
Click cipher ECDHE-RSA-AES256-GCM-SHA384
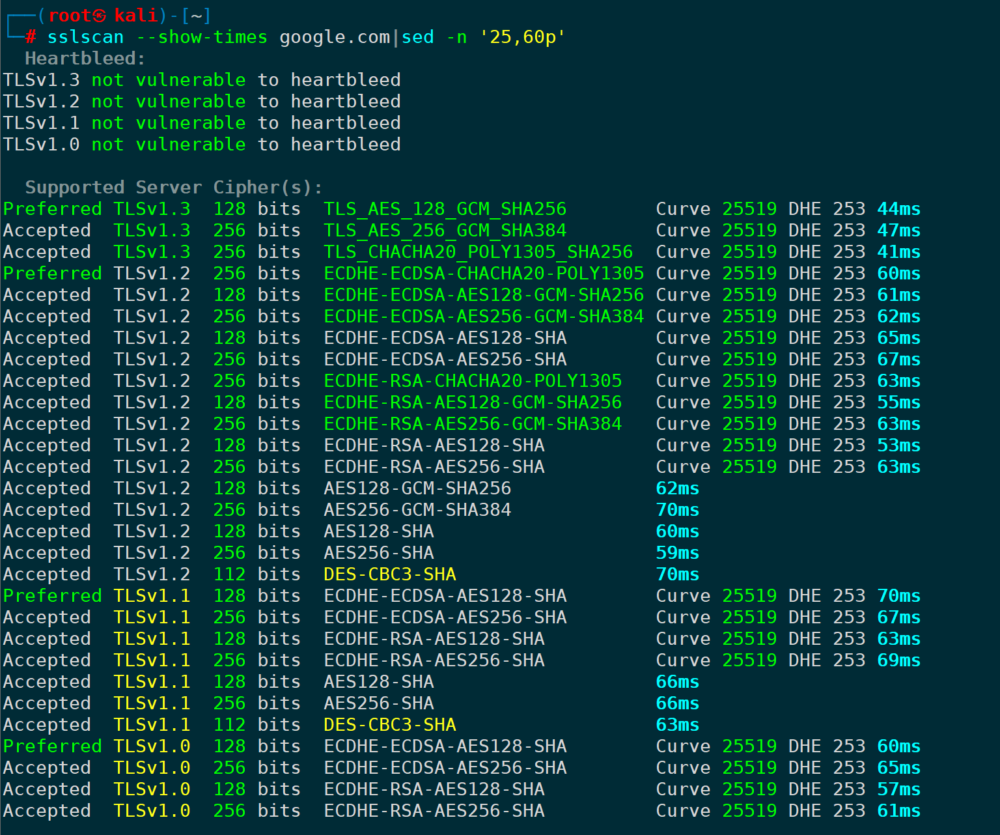point(473,424)
